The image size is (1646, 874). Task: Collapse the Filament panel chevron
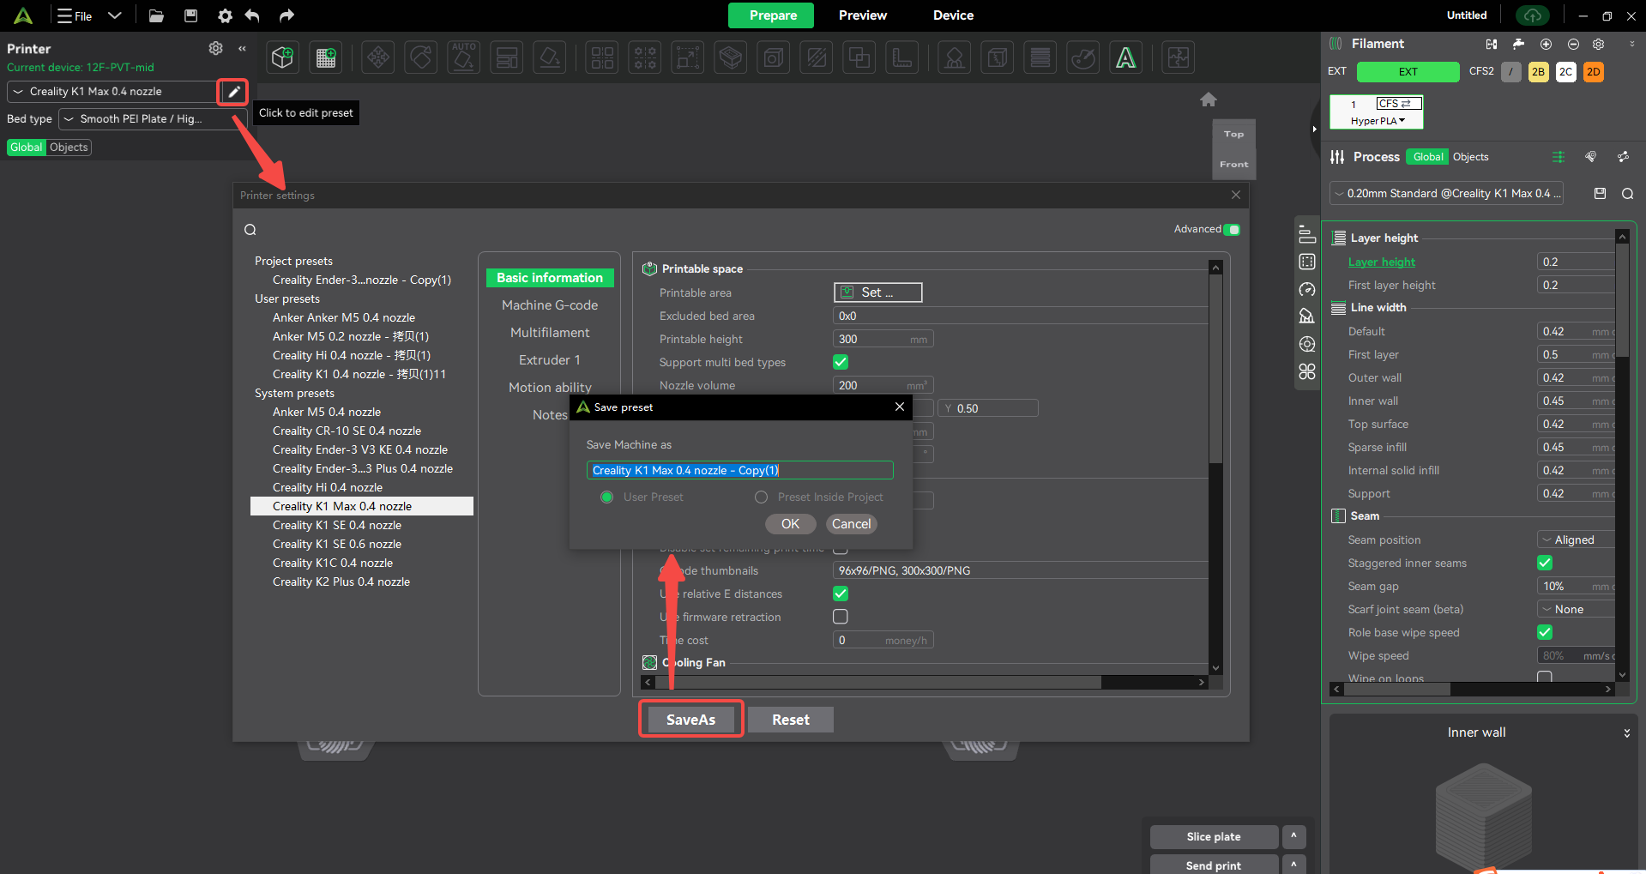[1631, 44]
